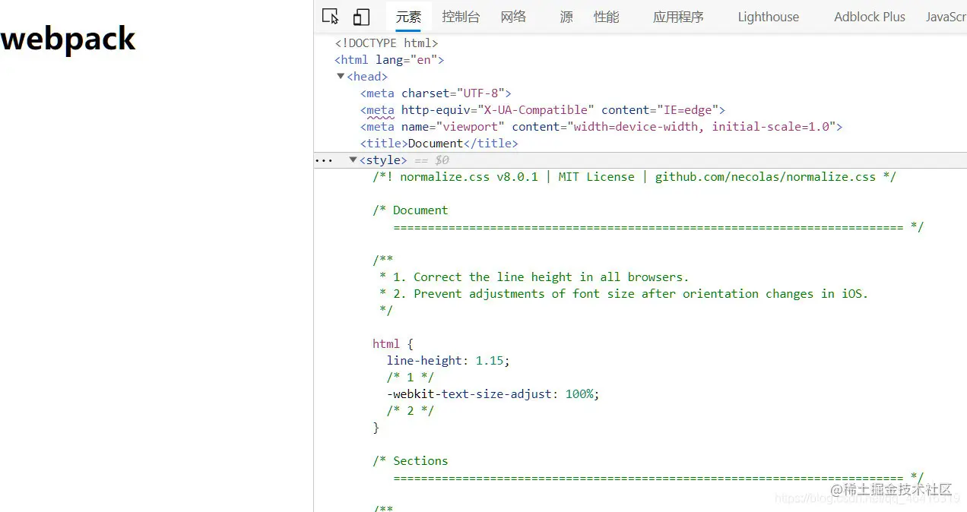Open the 应用程序 tab

pyautogui.click(x=678, y=17)
